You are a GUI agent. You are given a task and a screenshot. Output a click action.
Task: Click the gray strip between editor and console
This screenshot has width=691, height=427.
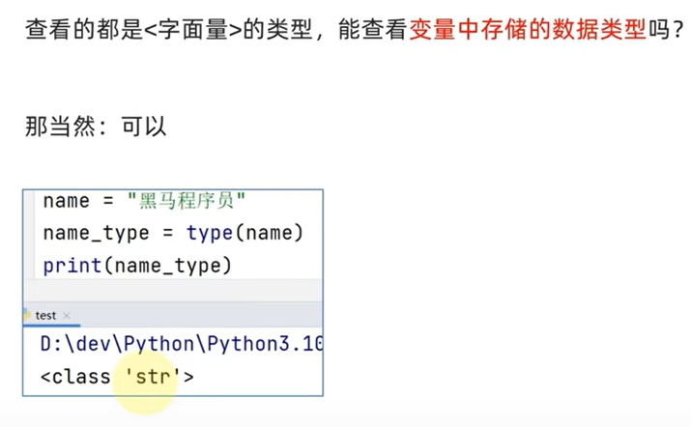pyautogui.click(x=173, y=291)
